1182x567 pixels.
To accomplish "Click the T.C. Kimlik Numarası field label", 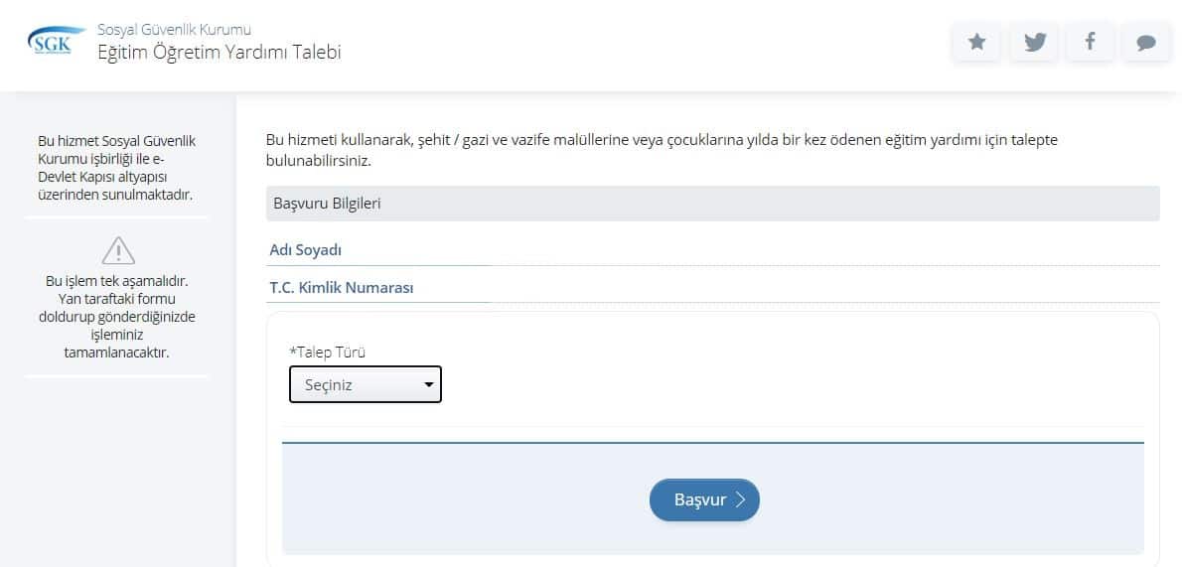I will coord(342,288).
